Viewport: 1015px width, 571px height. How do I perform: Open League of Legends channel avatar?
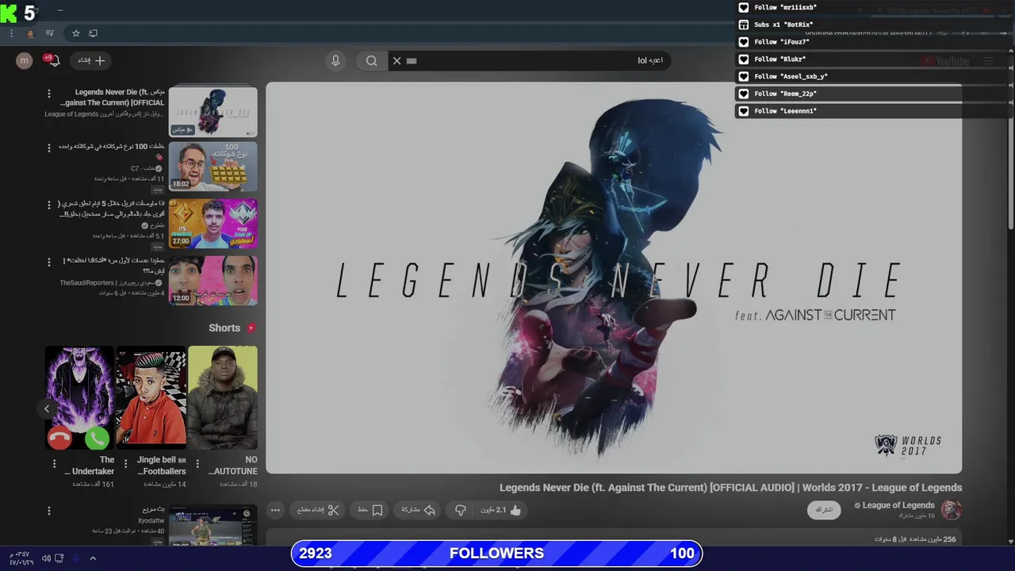point(952,510)
